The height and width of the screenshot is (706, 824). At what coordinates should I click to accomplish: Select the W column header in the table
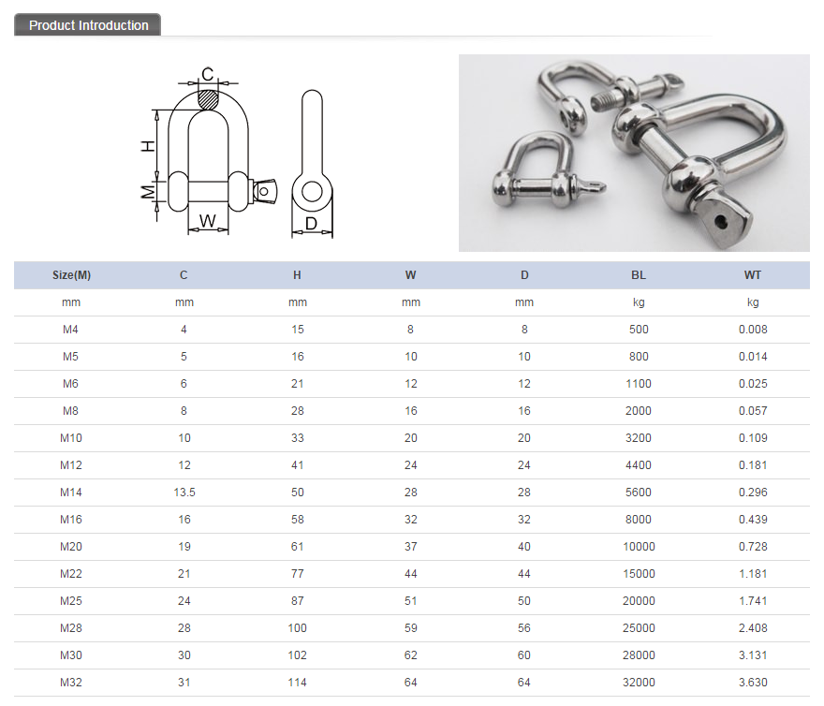tap(410, 275)
